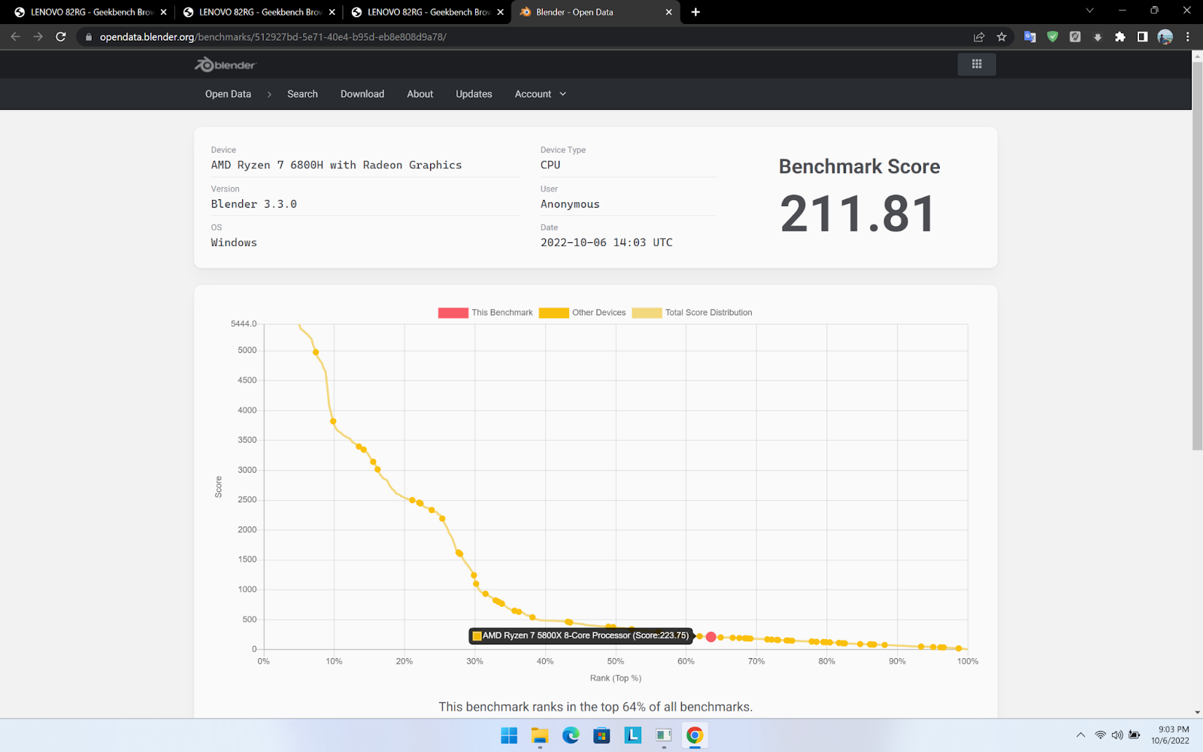
Task: Open a new browser tab with plus
Action: (695, 12)
